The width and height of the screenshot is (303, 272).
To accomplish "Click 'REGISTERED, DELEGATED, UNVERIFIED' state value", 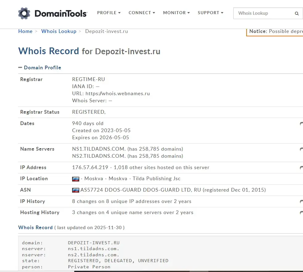I will point(118,261).
